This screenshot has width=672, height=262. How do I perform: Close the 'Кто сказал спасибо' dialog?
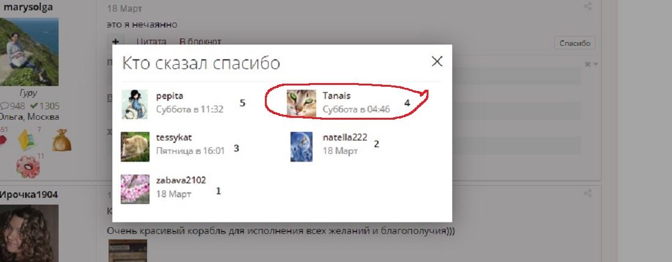[x=437, y=61]
